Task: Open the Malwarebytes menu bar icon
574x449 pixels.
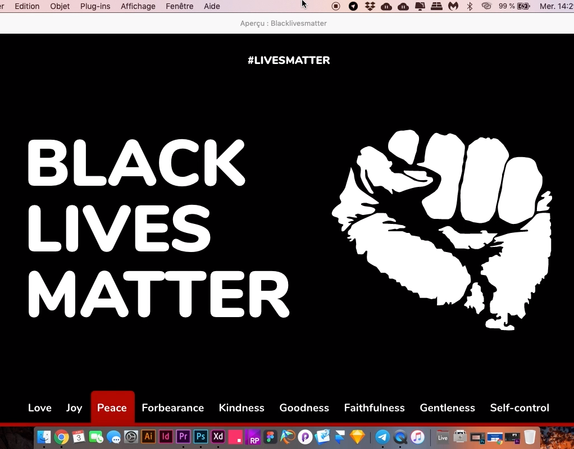Action: pyautogui.click(x=453, y=6)
